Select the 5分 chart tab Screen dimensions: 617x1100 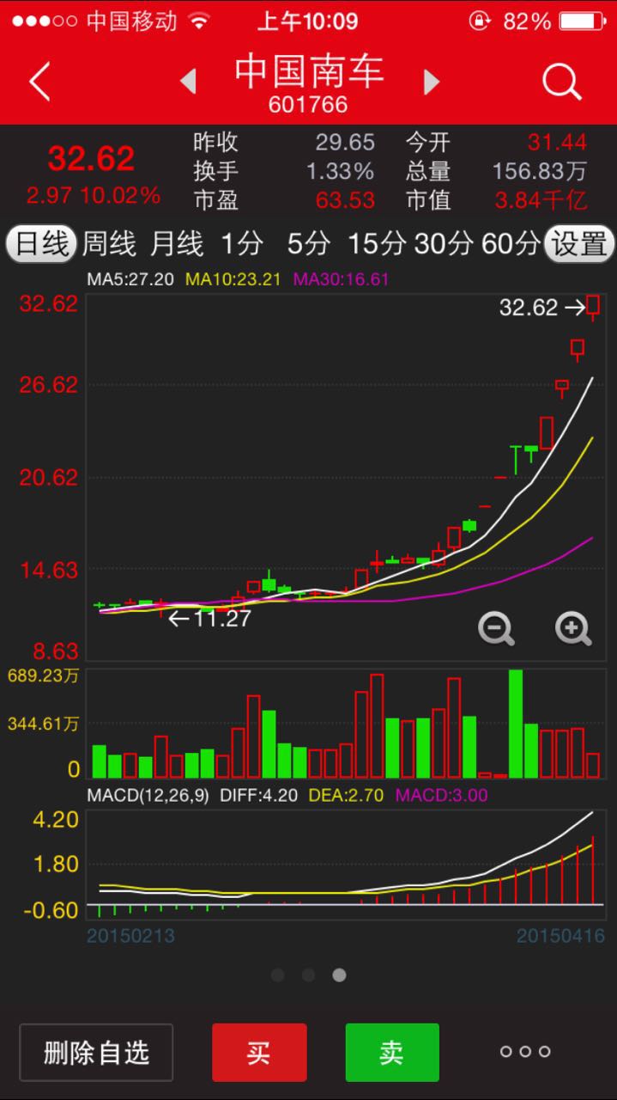pos(308,243)
